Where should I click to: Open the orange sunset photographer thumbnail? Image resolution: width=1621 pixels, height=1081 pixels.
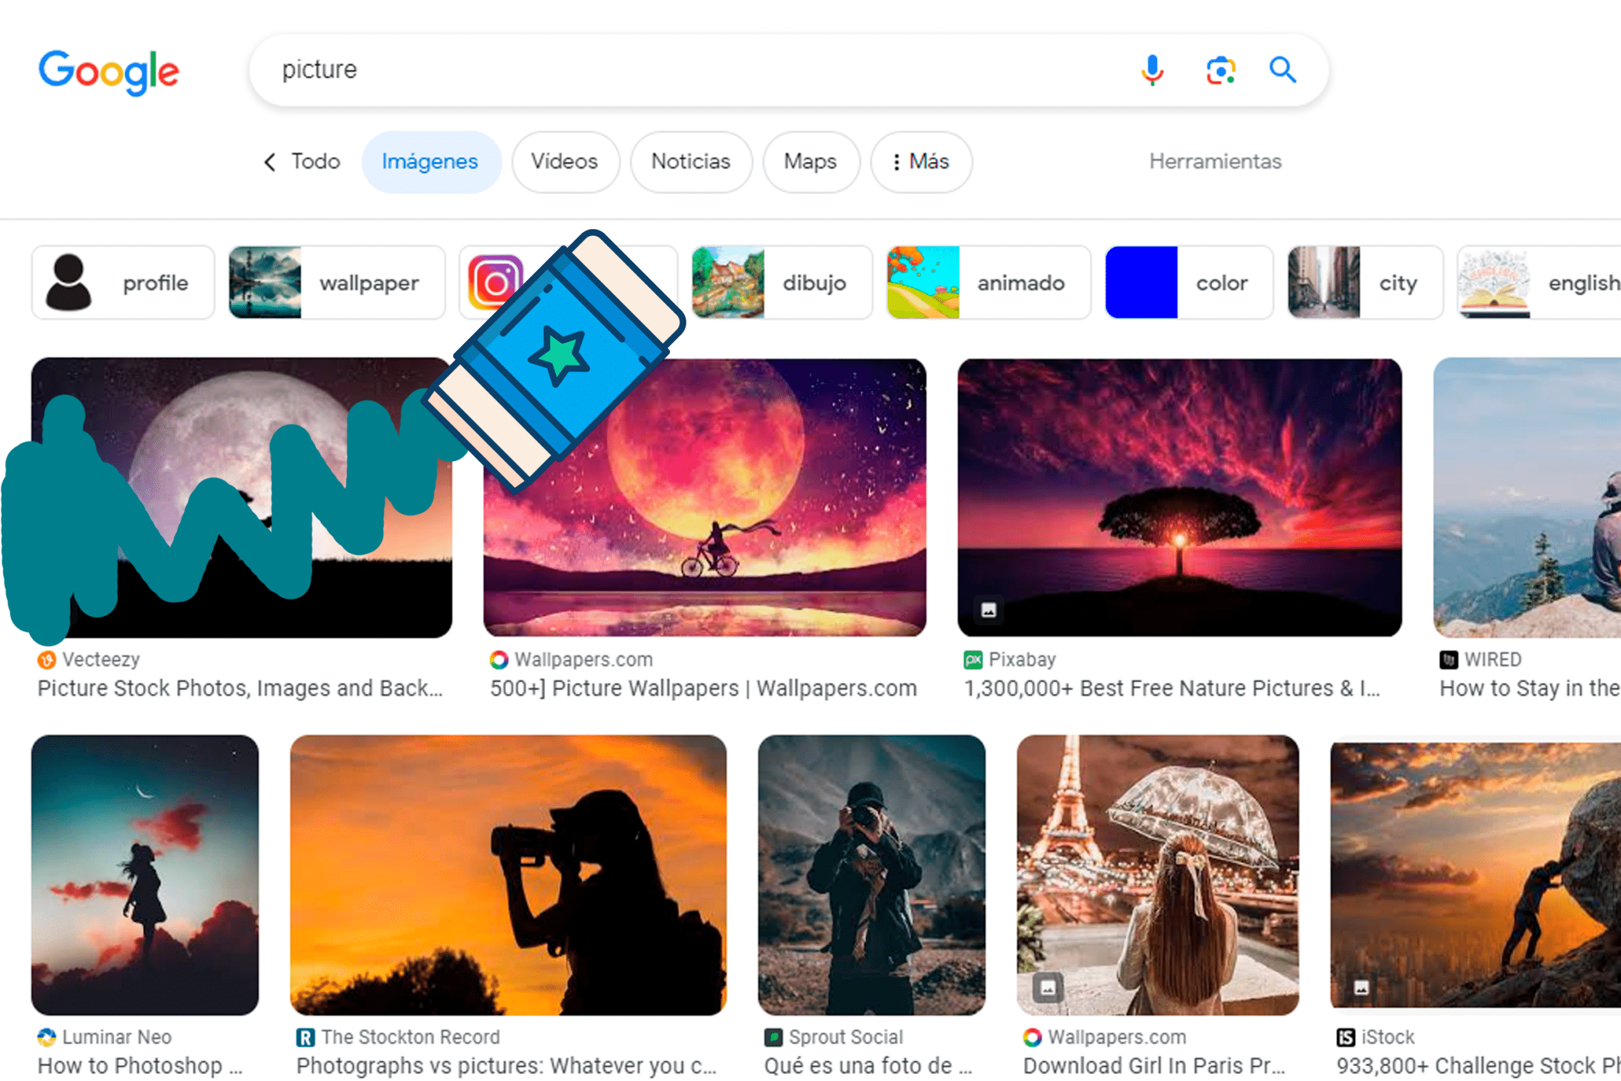click(508, 875)
